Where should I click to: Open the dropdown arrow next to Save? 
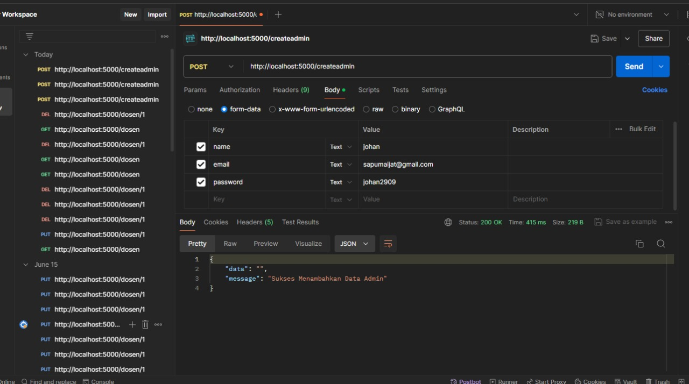[627, 39]
